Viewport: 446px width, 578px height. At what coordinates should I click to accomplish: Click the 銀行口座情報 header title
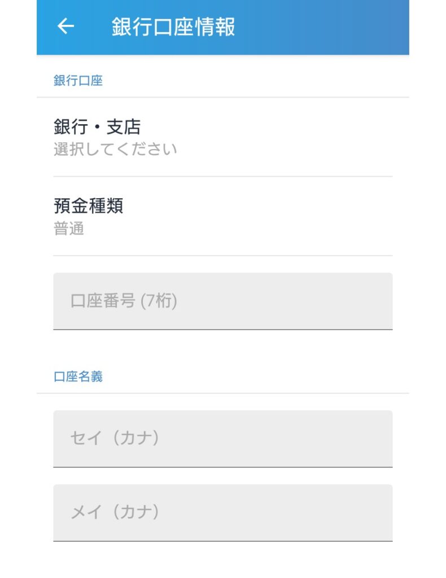click(173, 27)
